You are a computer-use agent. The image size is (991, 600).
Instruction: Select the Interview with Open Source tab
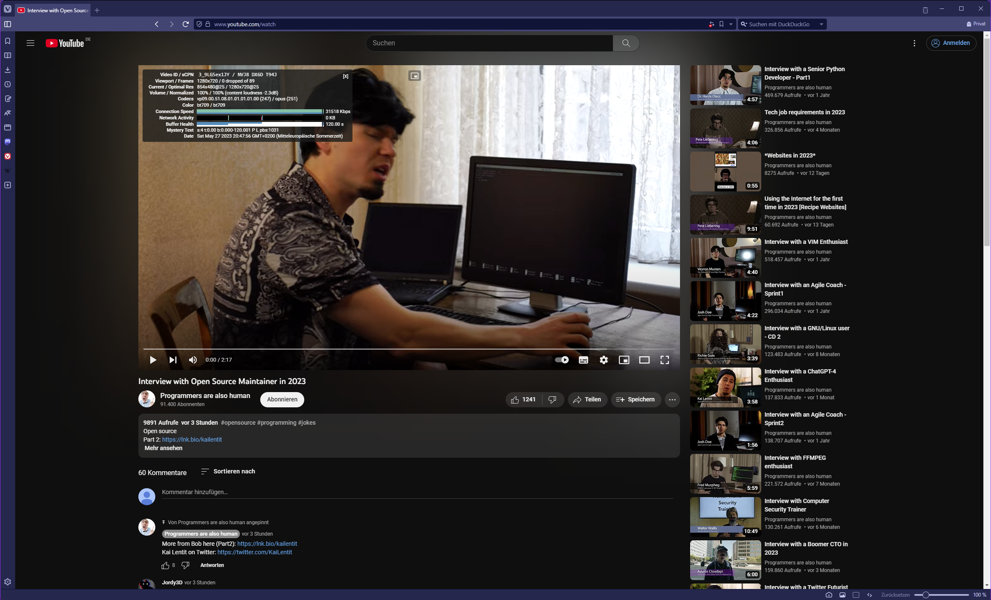click(53, 10)
